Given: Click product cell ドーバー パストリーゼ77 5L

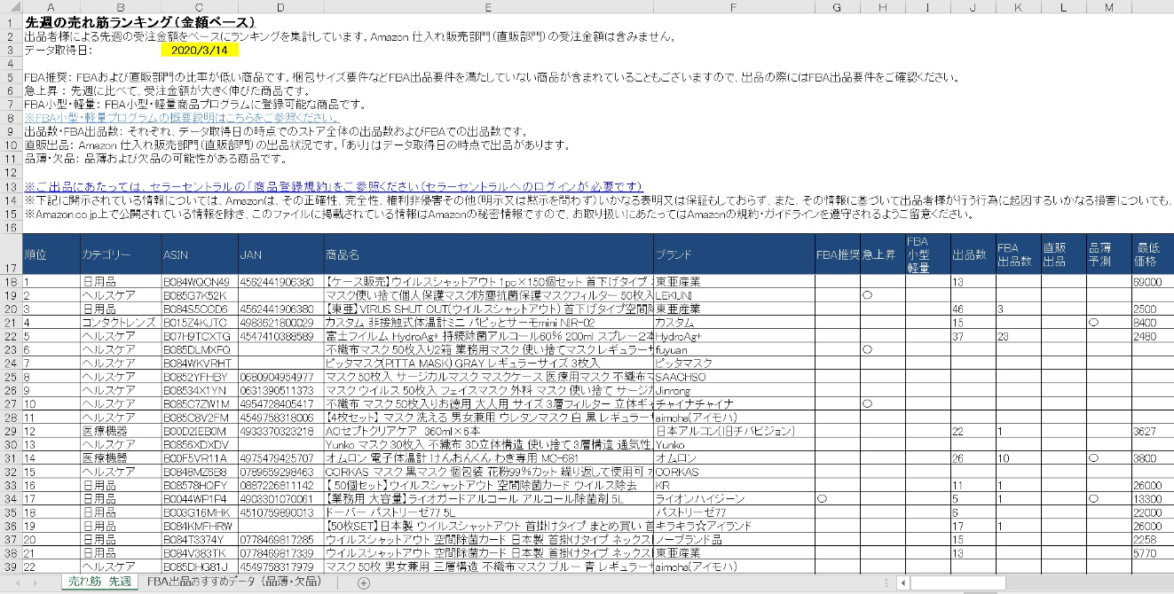Looking at the screenshot, I should click(488, 512).
